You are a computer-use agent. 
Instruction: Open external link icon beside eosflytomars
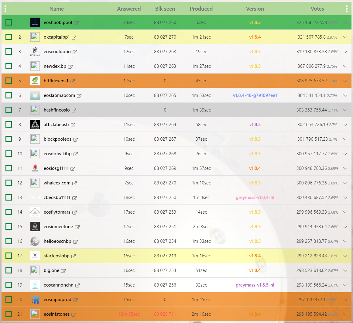point(74,212)
